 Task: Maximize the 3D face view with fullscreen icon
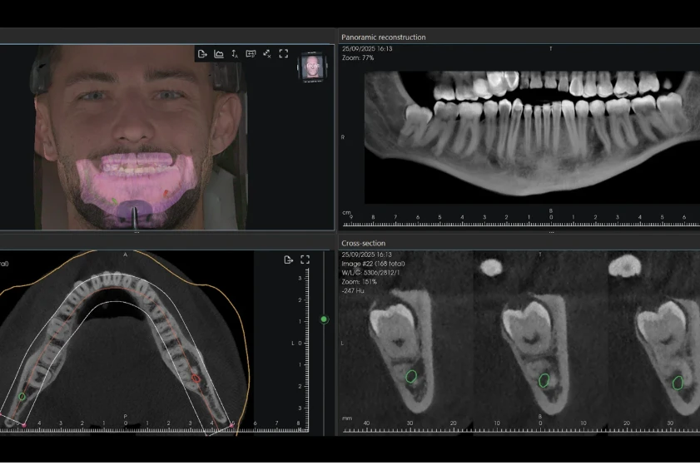(284, 54)
